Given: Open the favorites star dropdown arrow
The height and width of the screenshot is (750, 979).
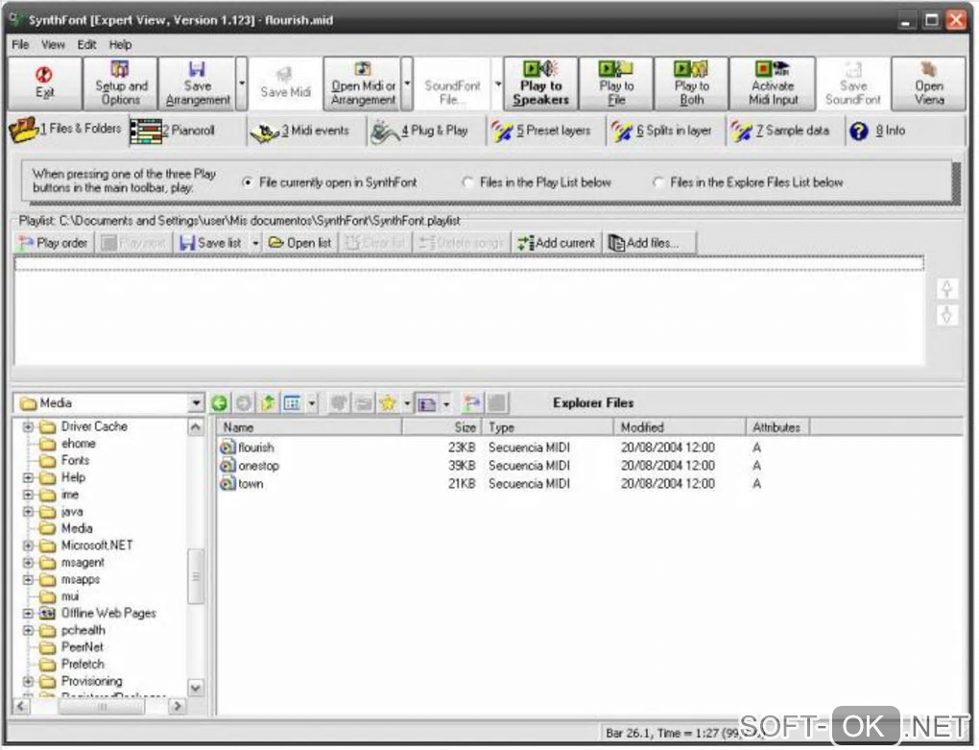Looking at the screenshot, I should click(x=406, y=403).
